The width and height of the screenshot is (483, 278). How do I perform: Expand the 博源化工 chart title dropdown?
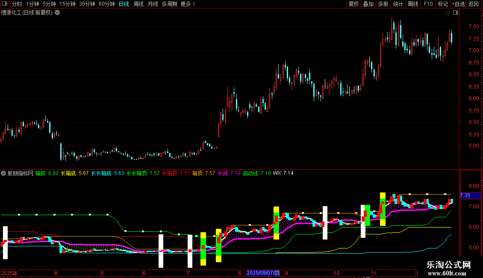coord(57,13)
